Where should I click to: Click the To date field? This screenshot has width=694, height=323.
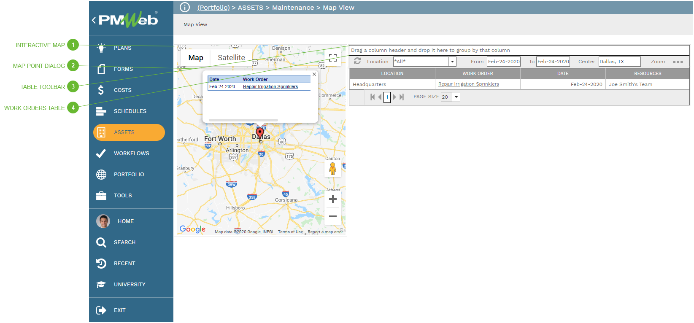(553, 62)
